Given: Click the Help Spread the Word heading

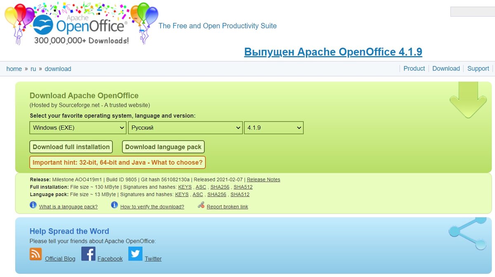Looking at the screenshot, I should tap(69, 231).
